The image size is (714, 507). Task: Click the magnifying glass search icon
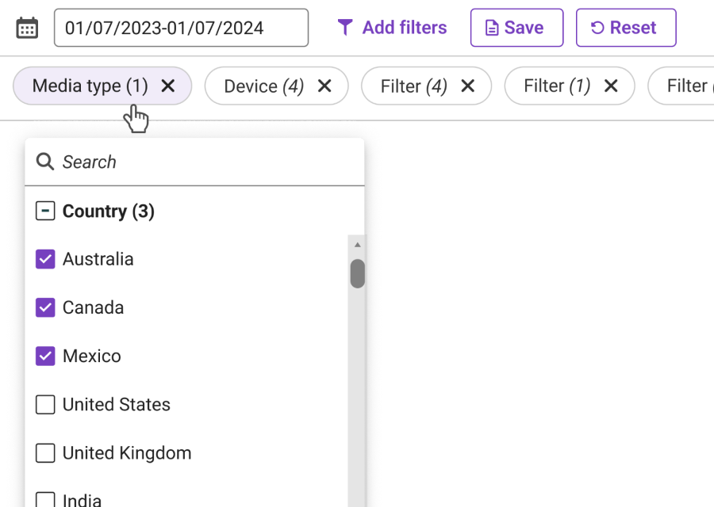[45, 161]
